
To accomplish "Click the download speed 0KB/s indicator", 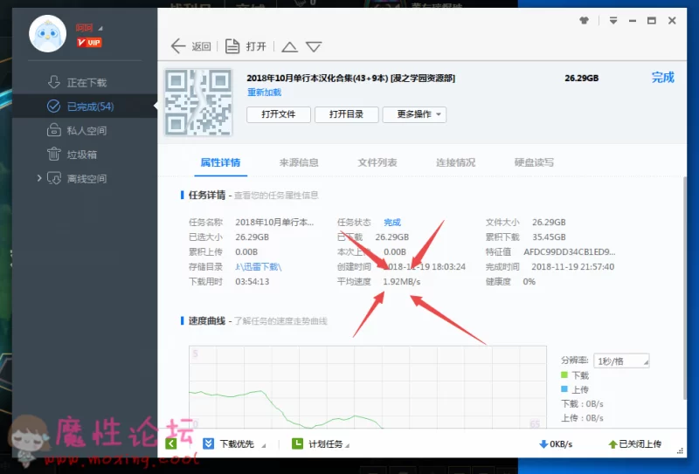I will click(556, 444).
